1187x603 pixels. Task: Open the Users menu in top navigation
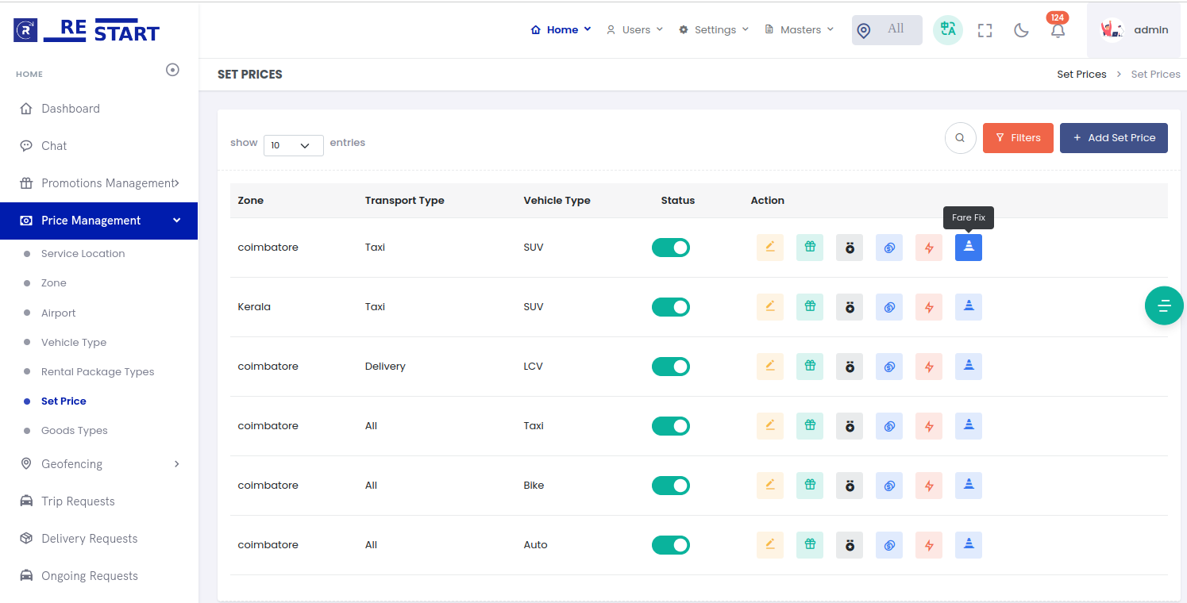coord(634,30)
